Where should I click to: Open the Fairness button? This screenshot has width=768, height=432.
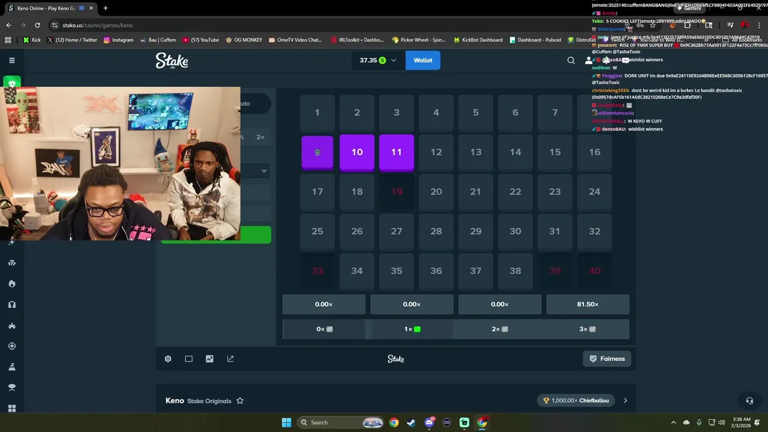[x=607, y=359]
